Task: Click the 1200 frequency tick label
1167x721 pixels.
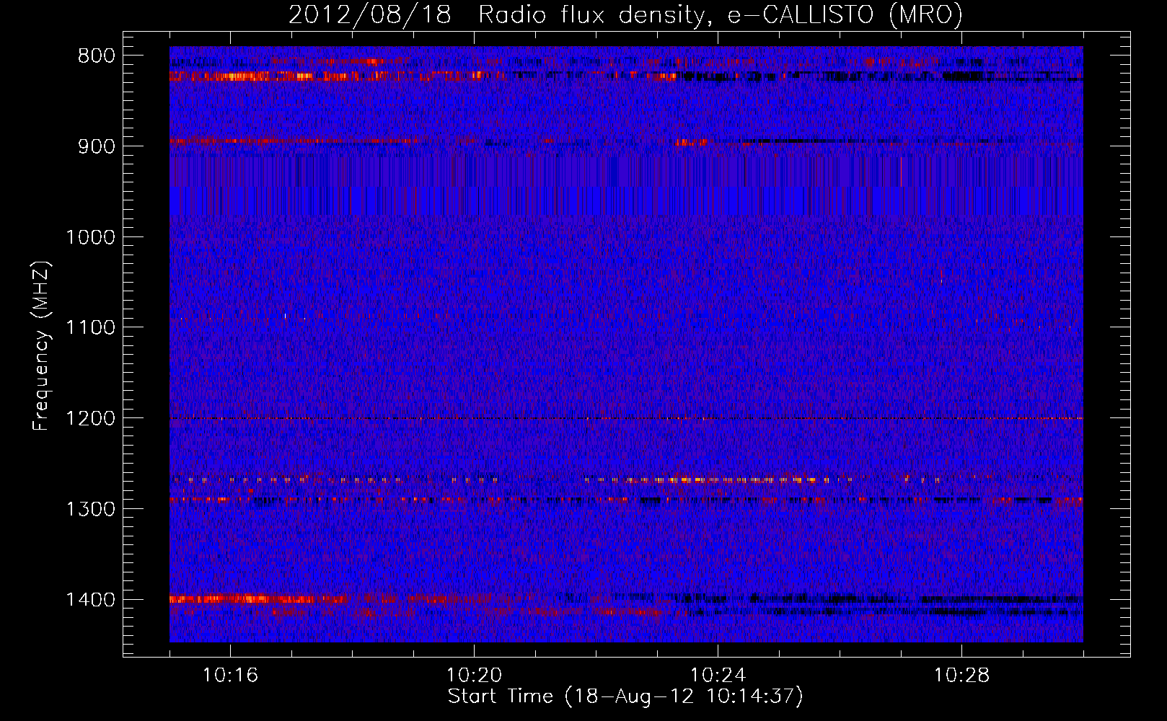Action: 90,418
